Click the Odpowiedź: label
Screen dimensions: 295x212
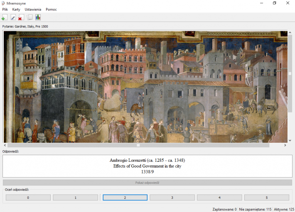click(10, 151)
